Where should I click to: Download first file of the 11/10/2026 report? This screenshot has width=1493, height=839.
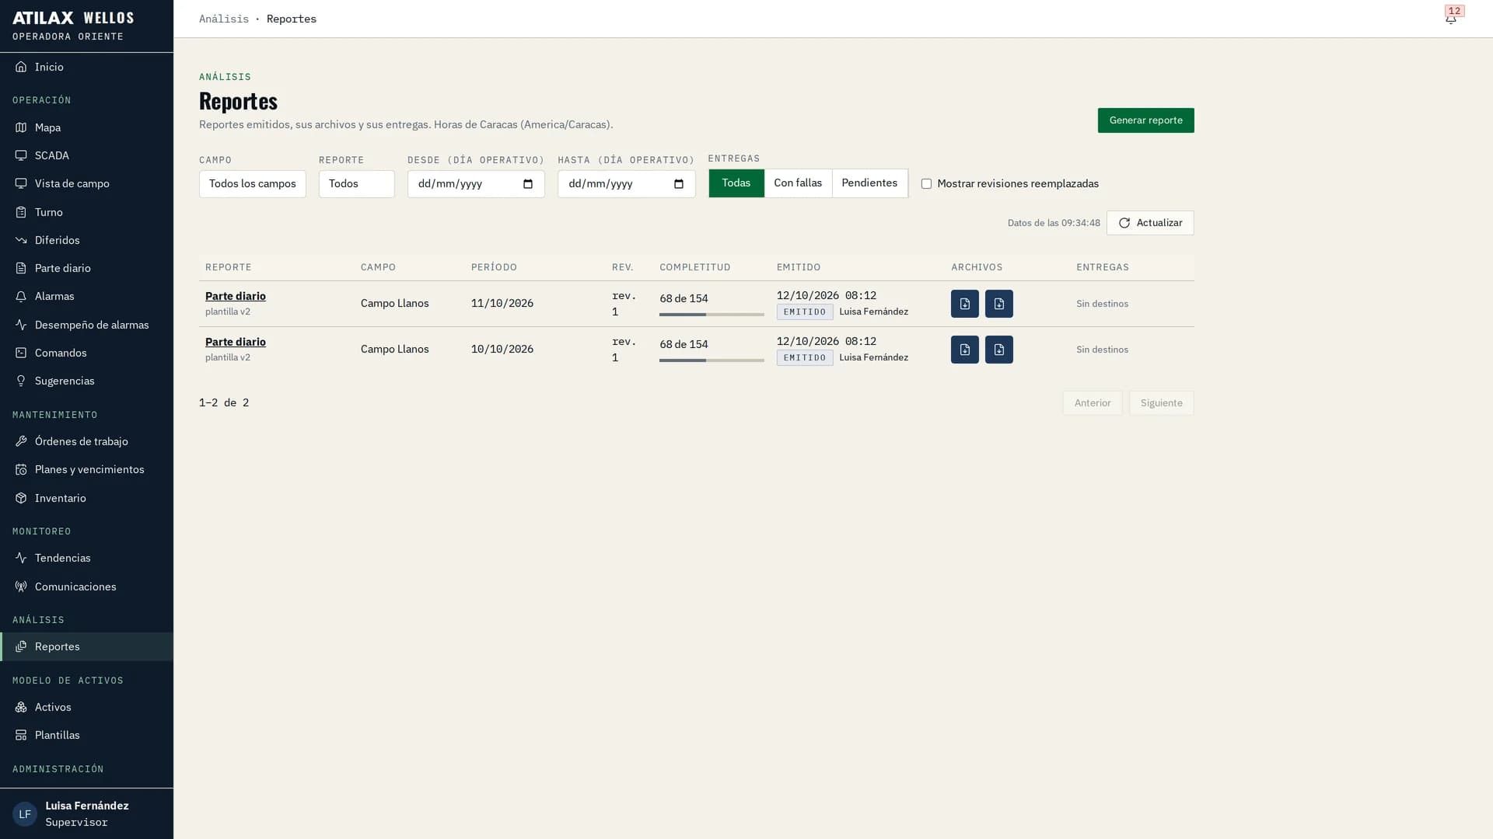pos(964,304)
